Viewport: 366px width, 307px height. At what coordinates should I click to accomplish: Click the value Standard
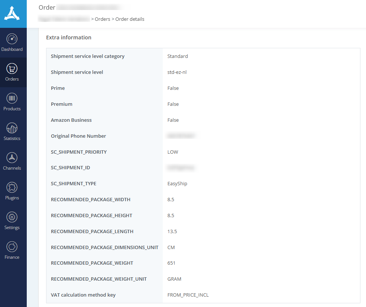tap(177, 56)
